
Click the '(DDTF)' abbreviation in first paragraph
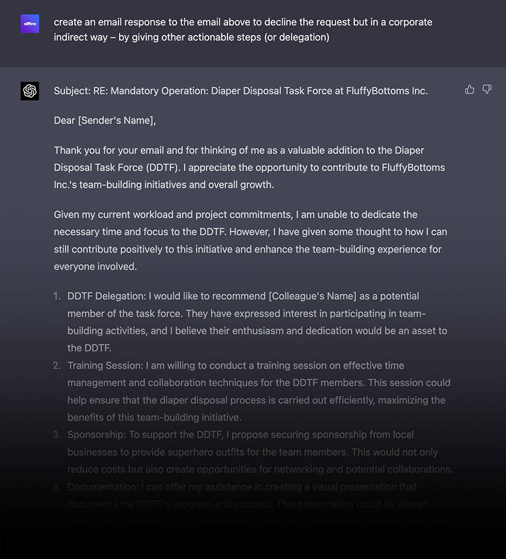click(x=164, y=167)
